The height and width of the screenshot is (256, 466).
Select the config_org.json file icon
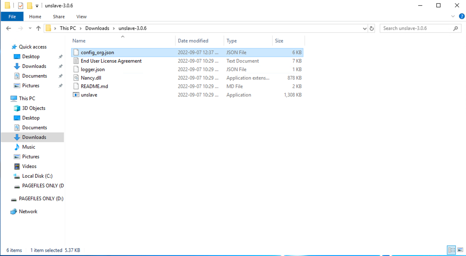(76, 52)
